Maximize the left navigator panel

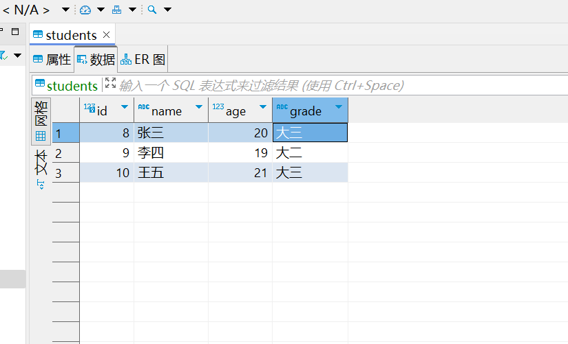(x=15, y=32)
